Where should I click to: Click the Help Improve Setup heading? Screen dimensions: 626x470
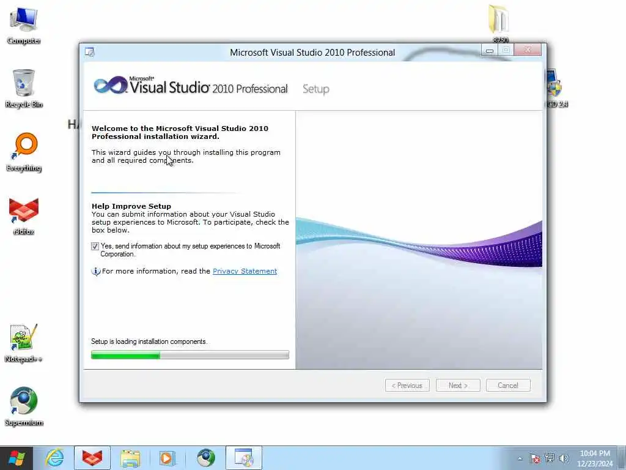pyautogui.click(x=131, y=206)
